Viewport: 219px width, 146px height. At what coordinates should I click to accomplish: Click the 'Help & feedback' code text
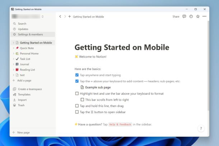[x=120, y=124]
